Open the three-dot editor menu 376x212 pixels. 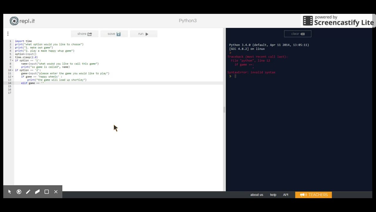pos(8,34)
